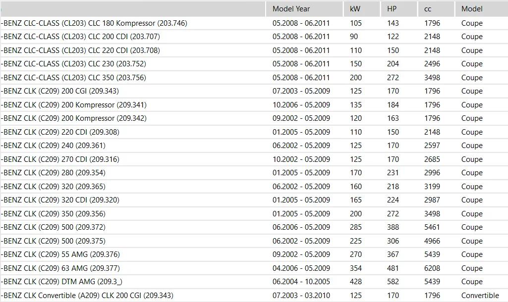
Task: Select row 200 Kompressor (209.342)
Action: point(254,118)
